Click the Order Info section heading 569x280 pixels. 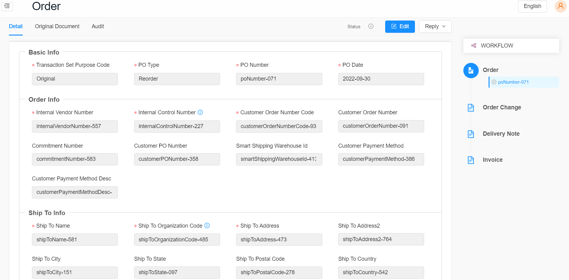(44, 100)
